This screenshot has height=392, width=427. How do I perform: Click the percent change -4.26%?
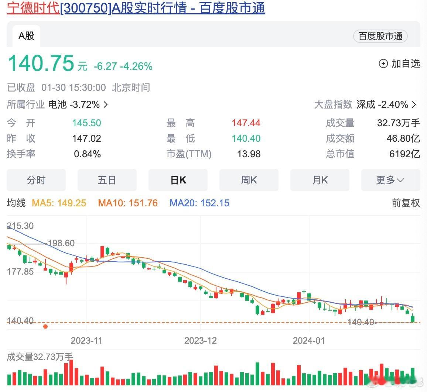(x=136, y=66)
